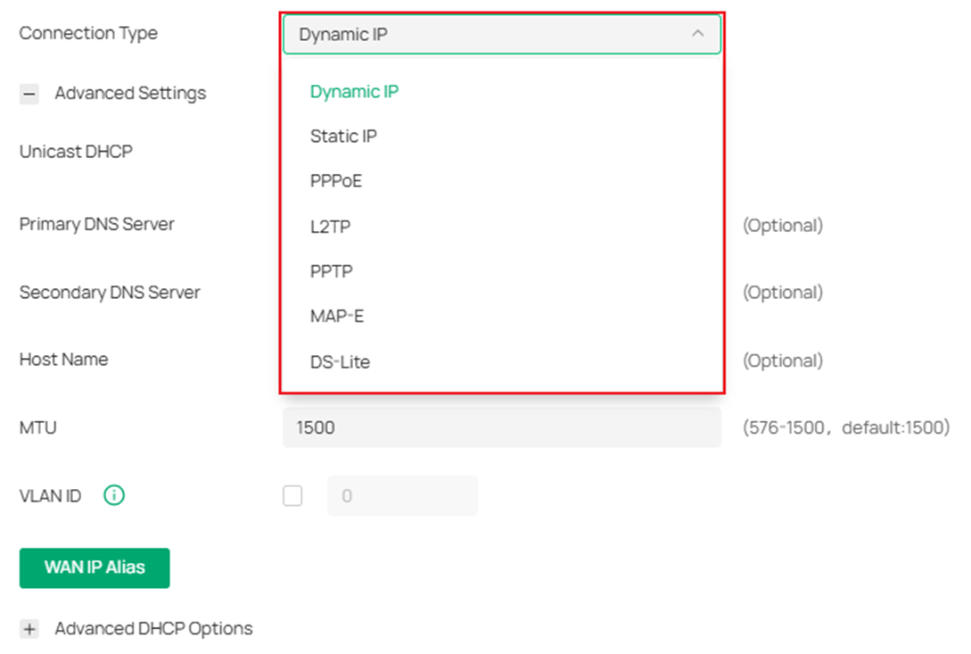Click the WAN IP Alias button
971x654 pixels.
point(94,567)
